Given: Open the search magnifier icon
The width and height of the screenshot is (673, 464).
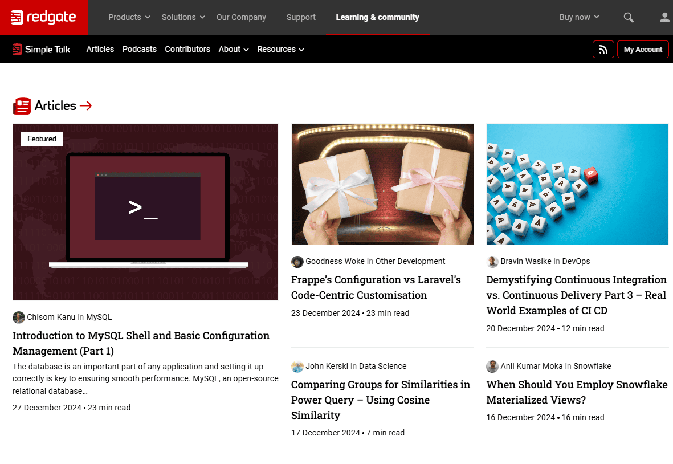Looking at the screenshot, I should point(629,17).
